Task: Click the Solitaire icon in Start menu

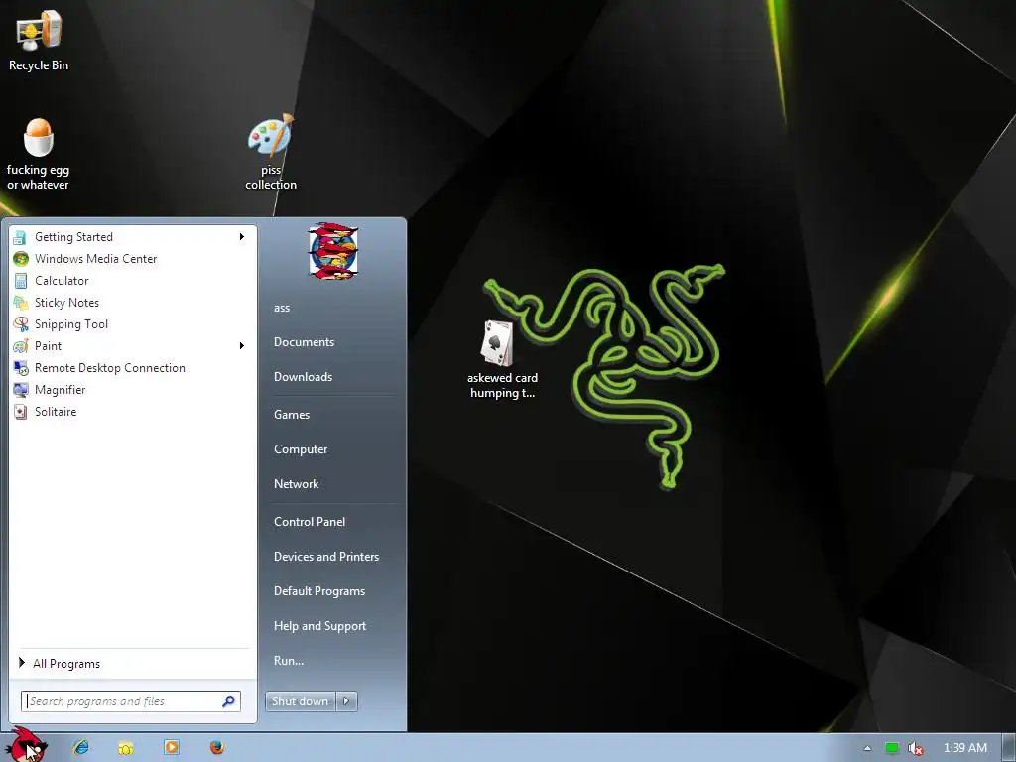Action: [x=21, y=412]
